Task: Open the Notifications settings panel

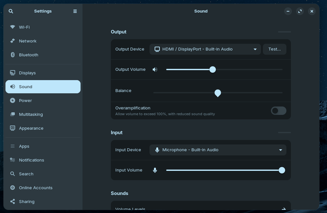Action: click(x=31, y=160)
